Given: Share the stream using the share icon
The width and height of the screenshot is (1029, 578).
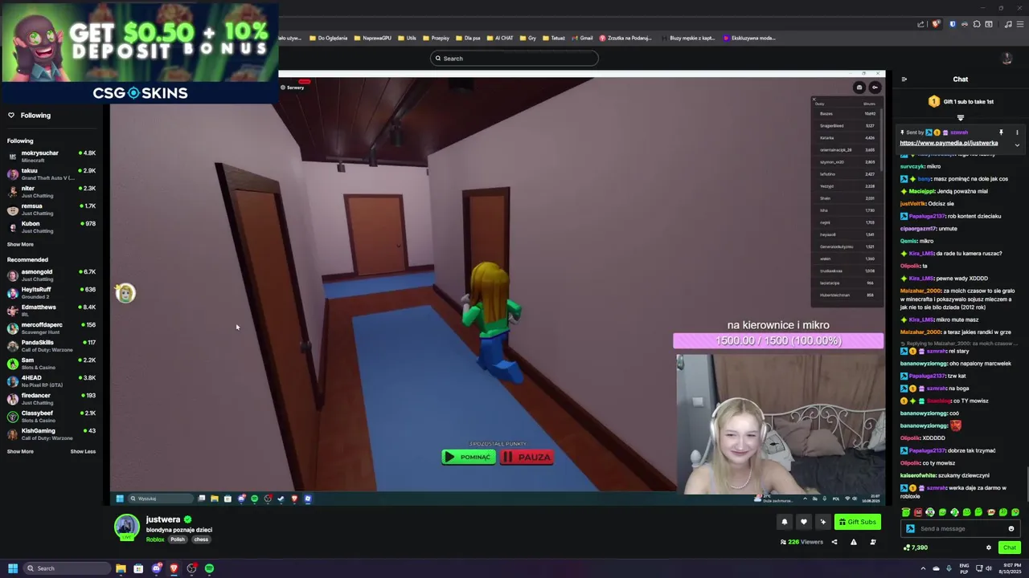Looking at the screenshot, I should click(834, 542).
